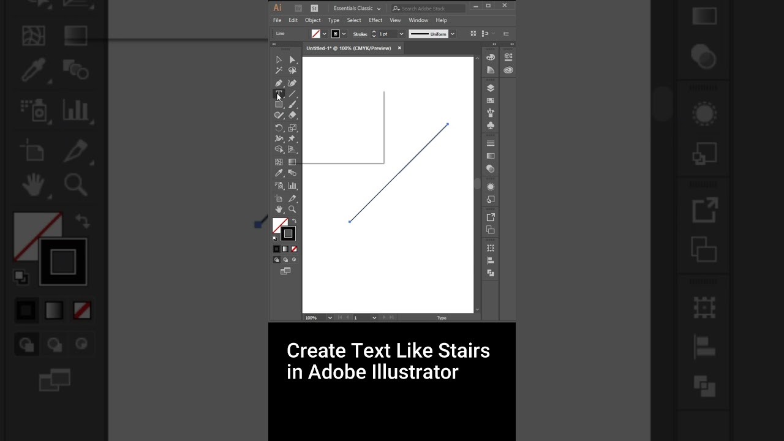Open the Pathfinder panel icon

(491, 273)
